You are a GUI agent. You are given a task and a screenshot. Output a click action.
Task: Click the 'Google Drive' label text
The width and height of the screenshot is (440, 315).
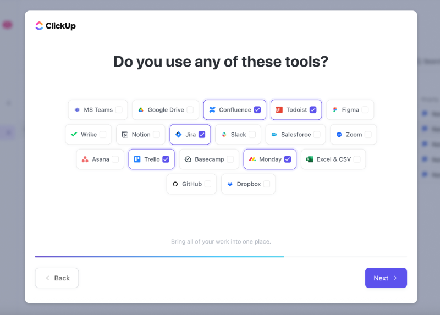pyautogui.click(x=166, y=110)
